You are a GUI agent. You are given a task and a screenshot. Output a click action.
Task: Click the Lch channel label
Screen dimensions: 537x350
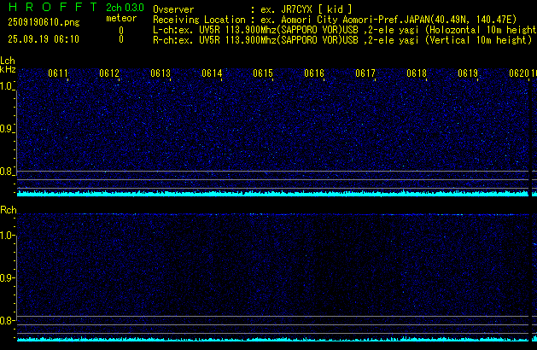[x=8, y=61]
